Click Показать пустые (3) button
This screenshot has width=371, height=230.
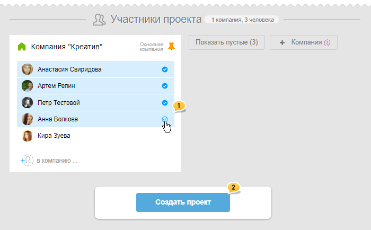tap(227, 42)
